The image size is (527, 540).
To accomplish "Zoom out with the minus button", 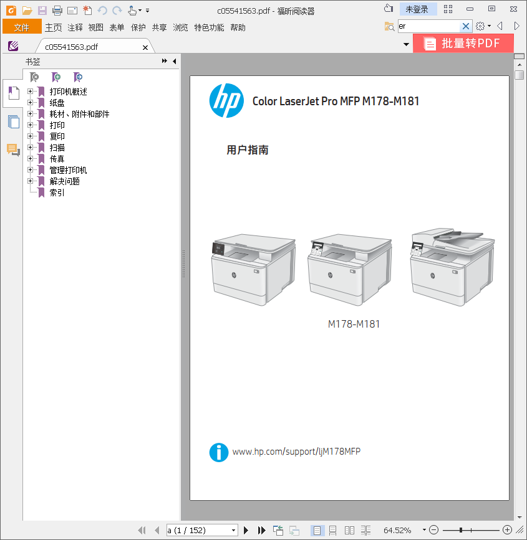I will (x=433, y=530).
